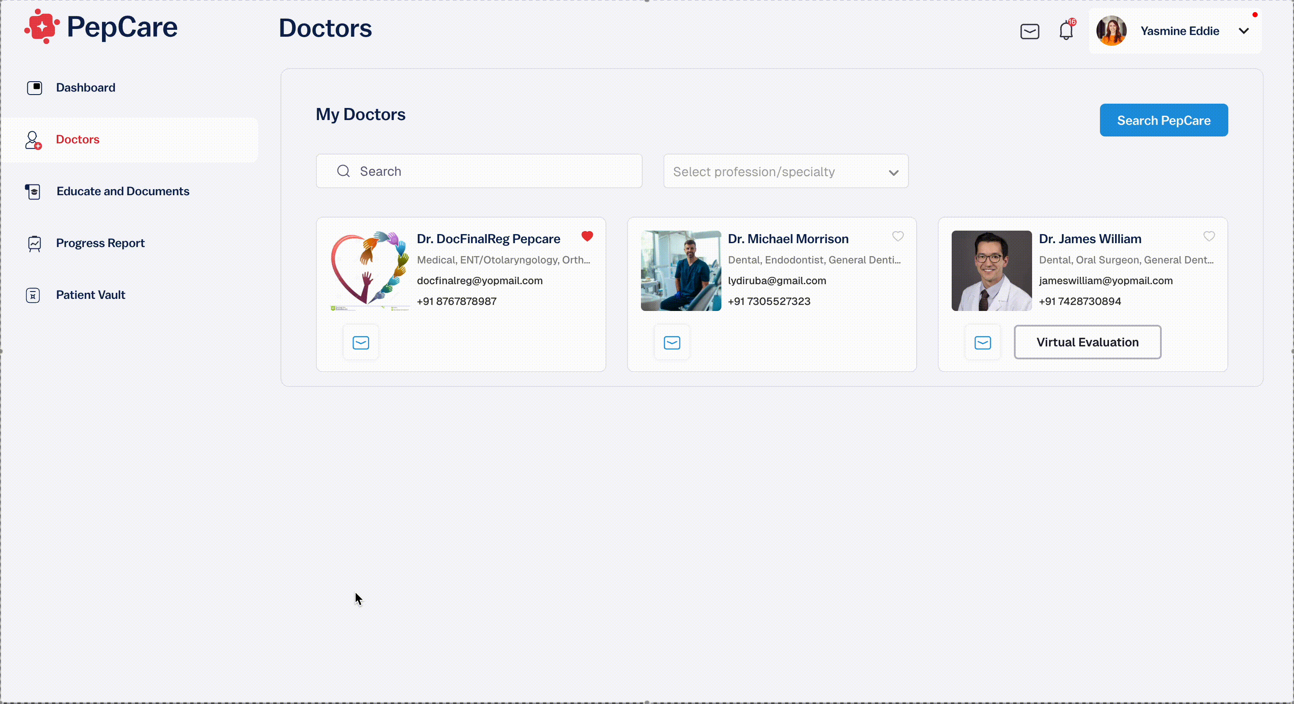Select the Doctors menu item
Viewport: 1294px width, 704px height.
coord(77,140)
